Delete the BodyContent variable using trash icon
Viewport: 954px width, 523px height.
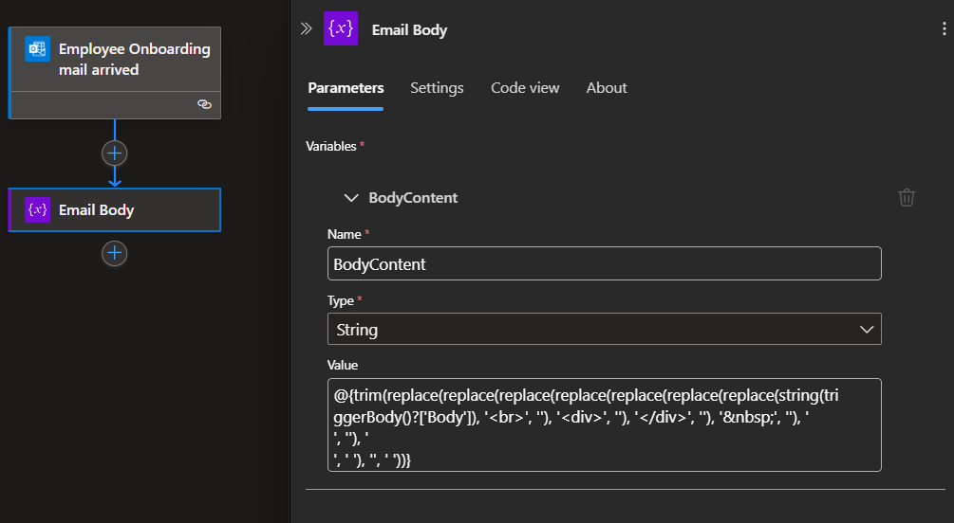[x=907, y=197]
